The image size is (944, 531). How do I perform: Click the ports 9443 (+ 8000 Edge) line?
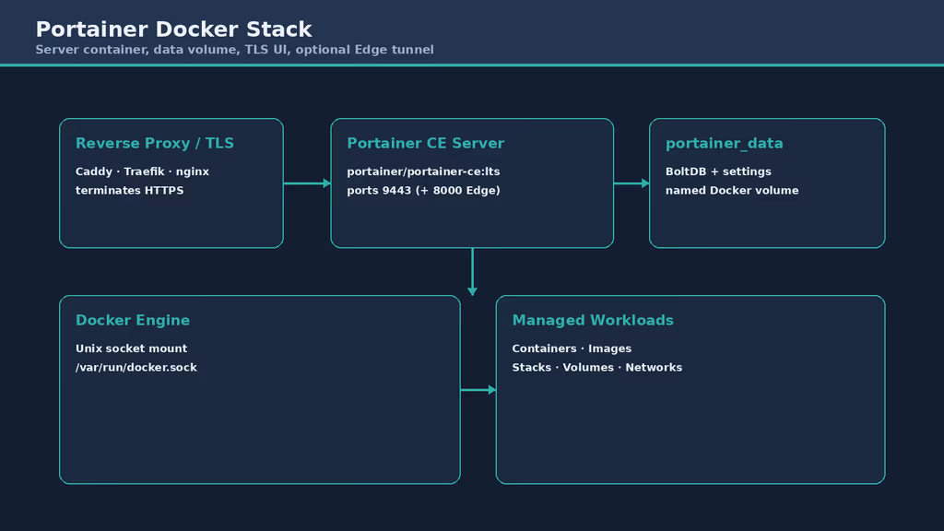(x=423, y=190)
